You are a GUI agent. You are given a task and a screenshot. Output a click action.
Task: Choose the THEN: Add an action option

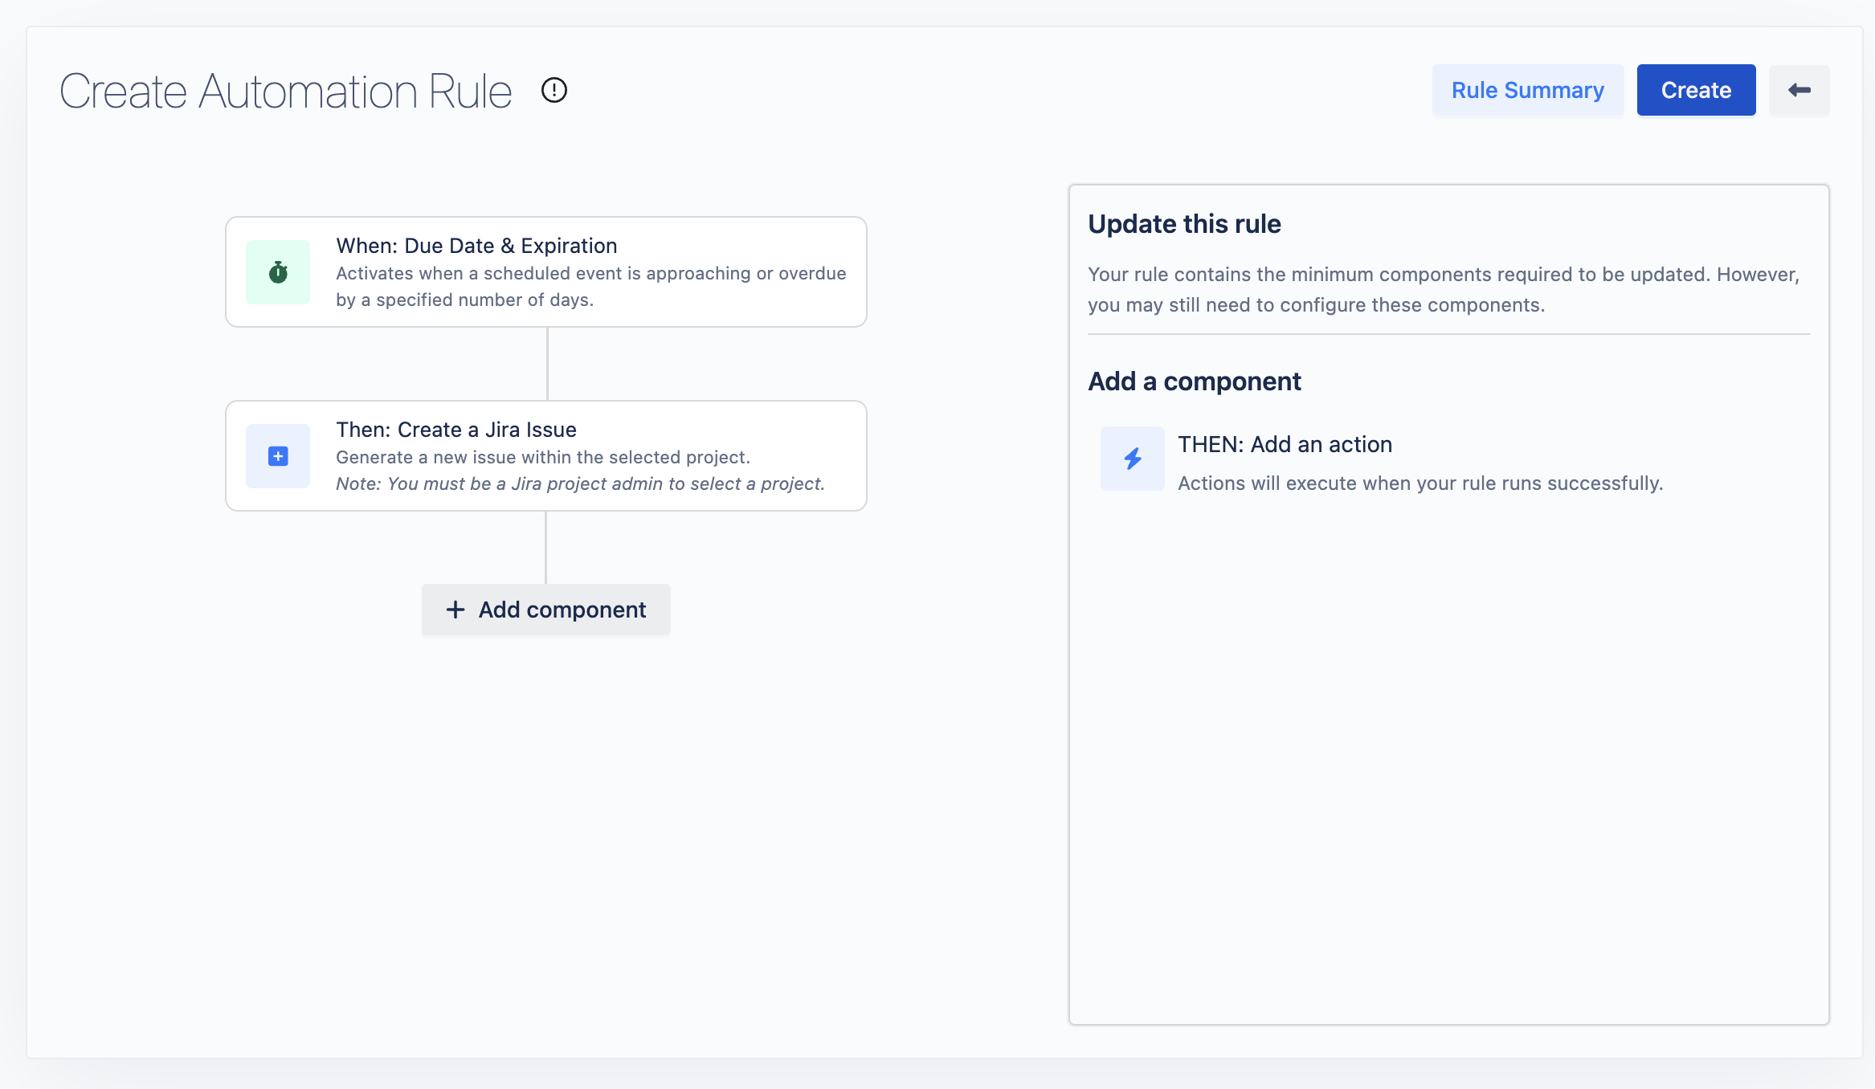coord(1285,444)
